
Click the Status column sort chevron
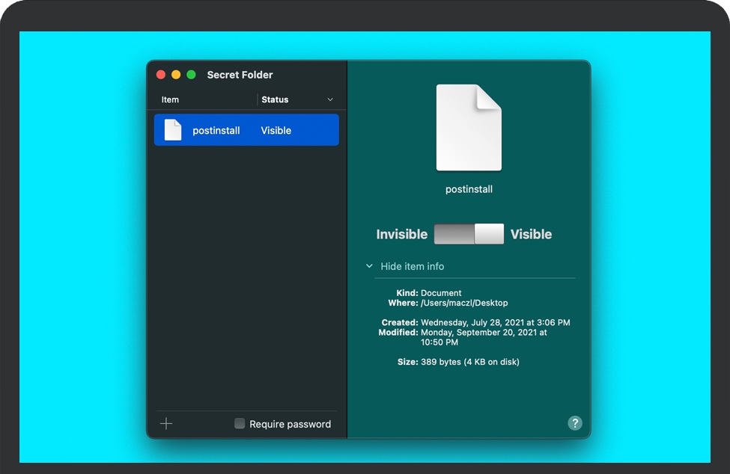point(330,99)
